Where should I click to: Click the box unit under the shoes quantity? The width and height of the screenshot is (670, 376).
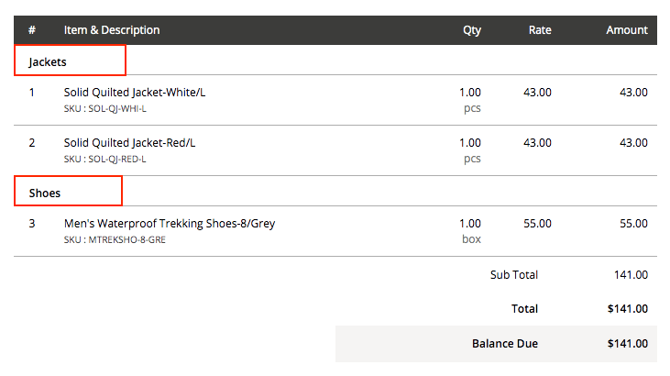coord(471,239)
